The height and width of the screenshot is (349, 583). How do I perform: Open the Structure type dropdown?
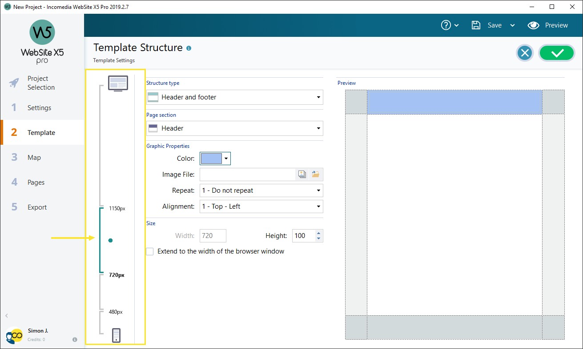(235, 97)
